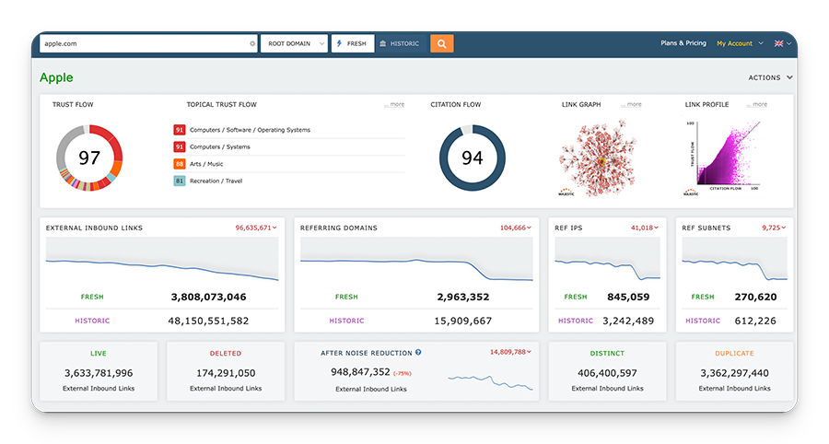Expand the Actions menu
829x444 pixels.
tap(770, 77)
